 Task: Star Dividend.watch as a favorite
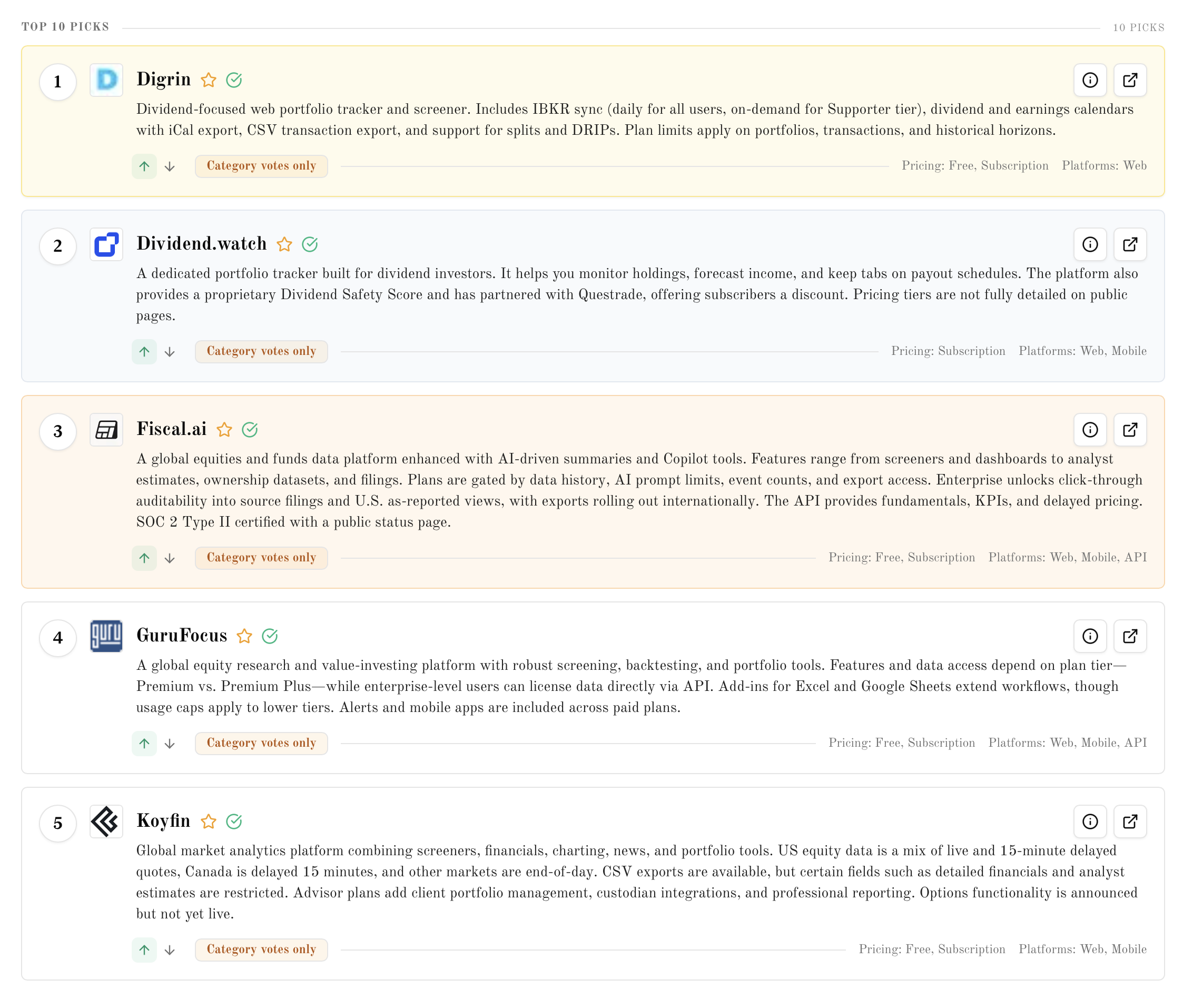284,244
